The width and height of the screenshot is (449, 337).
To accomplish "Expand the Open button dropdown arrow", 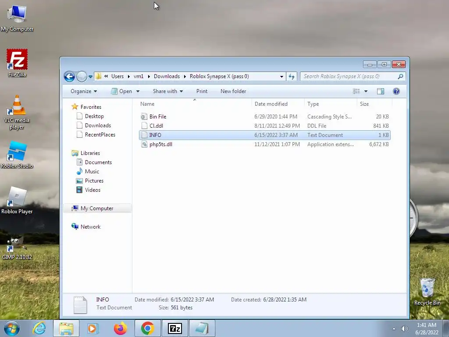I will (138, 91).
